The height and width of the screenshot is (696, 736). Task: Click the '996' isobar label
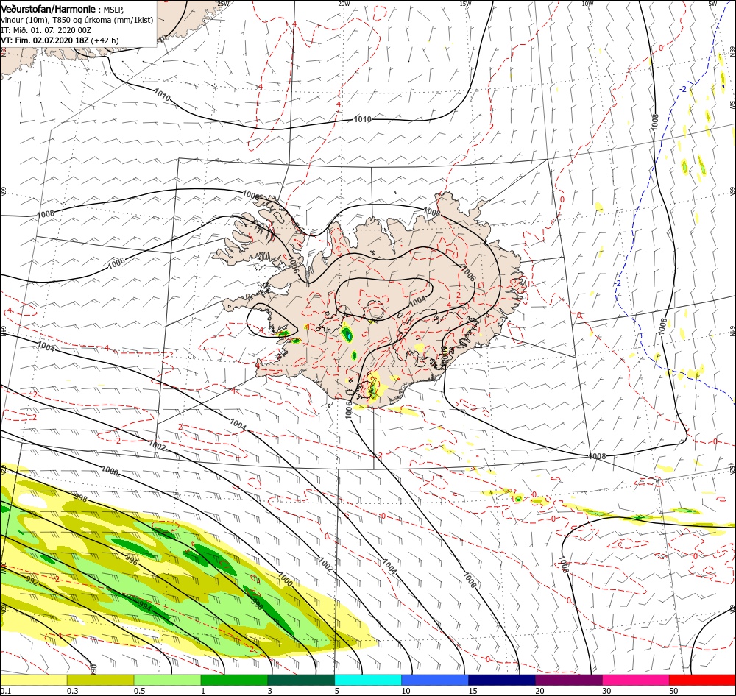pos(132,559)
